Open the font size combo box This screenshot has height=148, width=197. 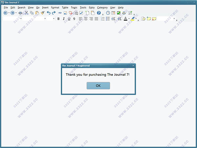[x=54, y=19]
